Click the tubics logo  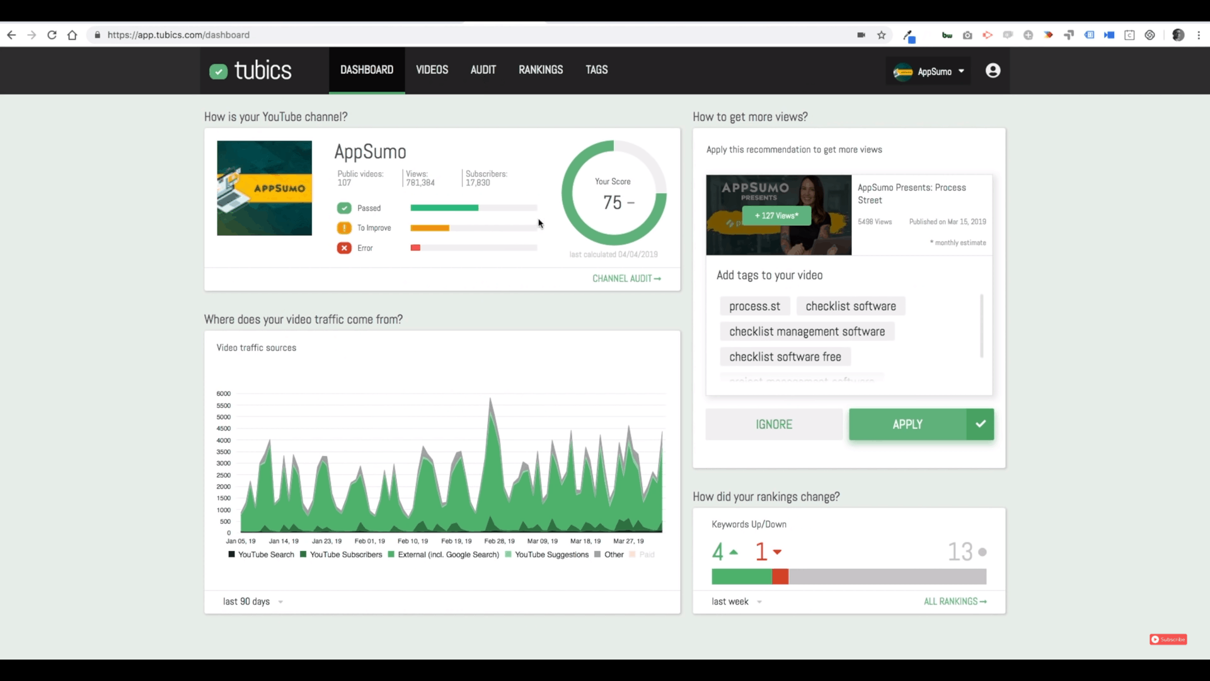[250, 71]
